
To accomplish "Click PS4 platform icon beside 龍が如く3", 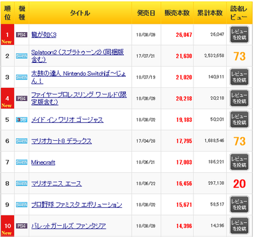I will click(x=21, y=35).
